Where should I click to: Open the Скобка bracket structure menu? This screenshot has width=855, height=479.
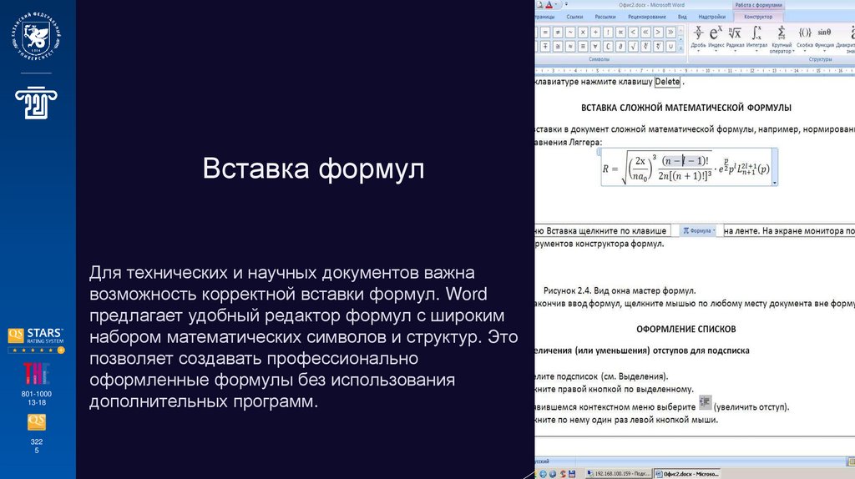[x=805, y=38]
